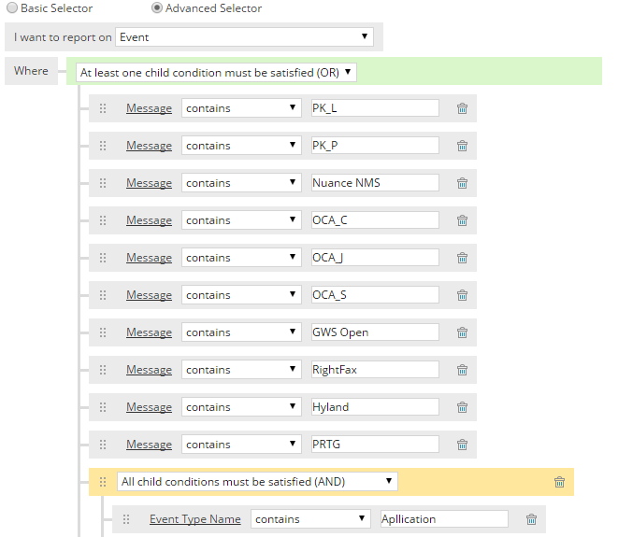Screen dimensions: 618x537
Task: Click the Message link for OCA_J condition
Action: (149, 258)
